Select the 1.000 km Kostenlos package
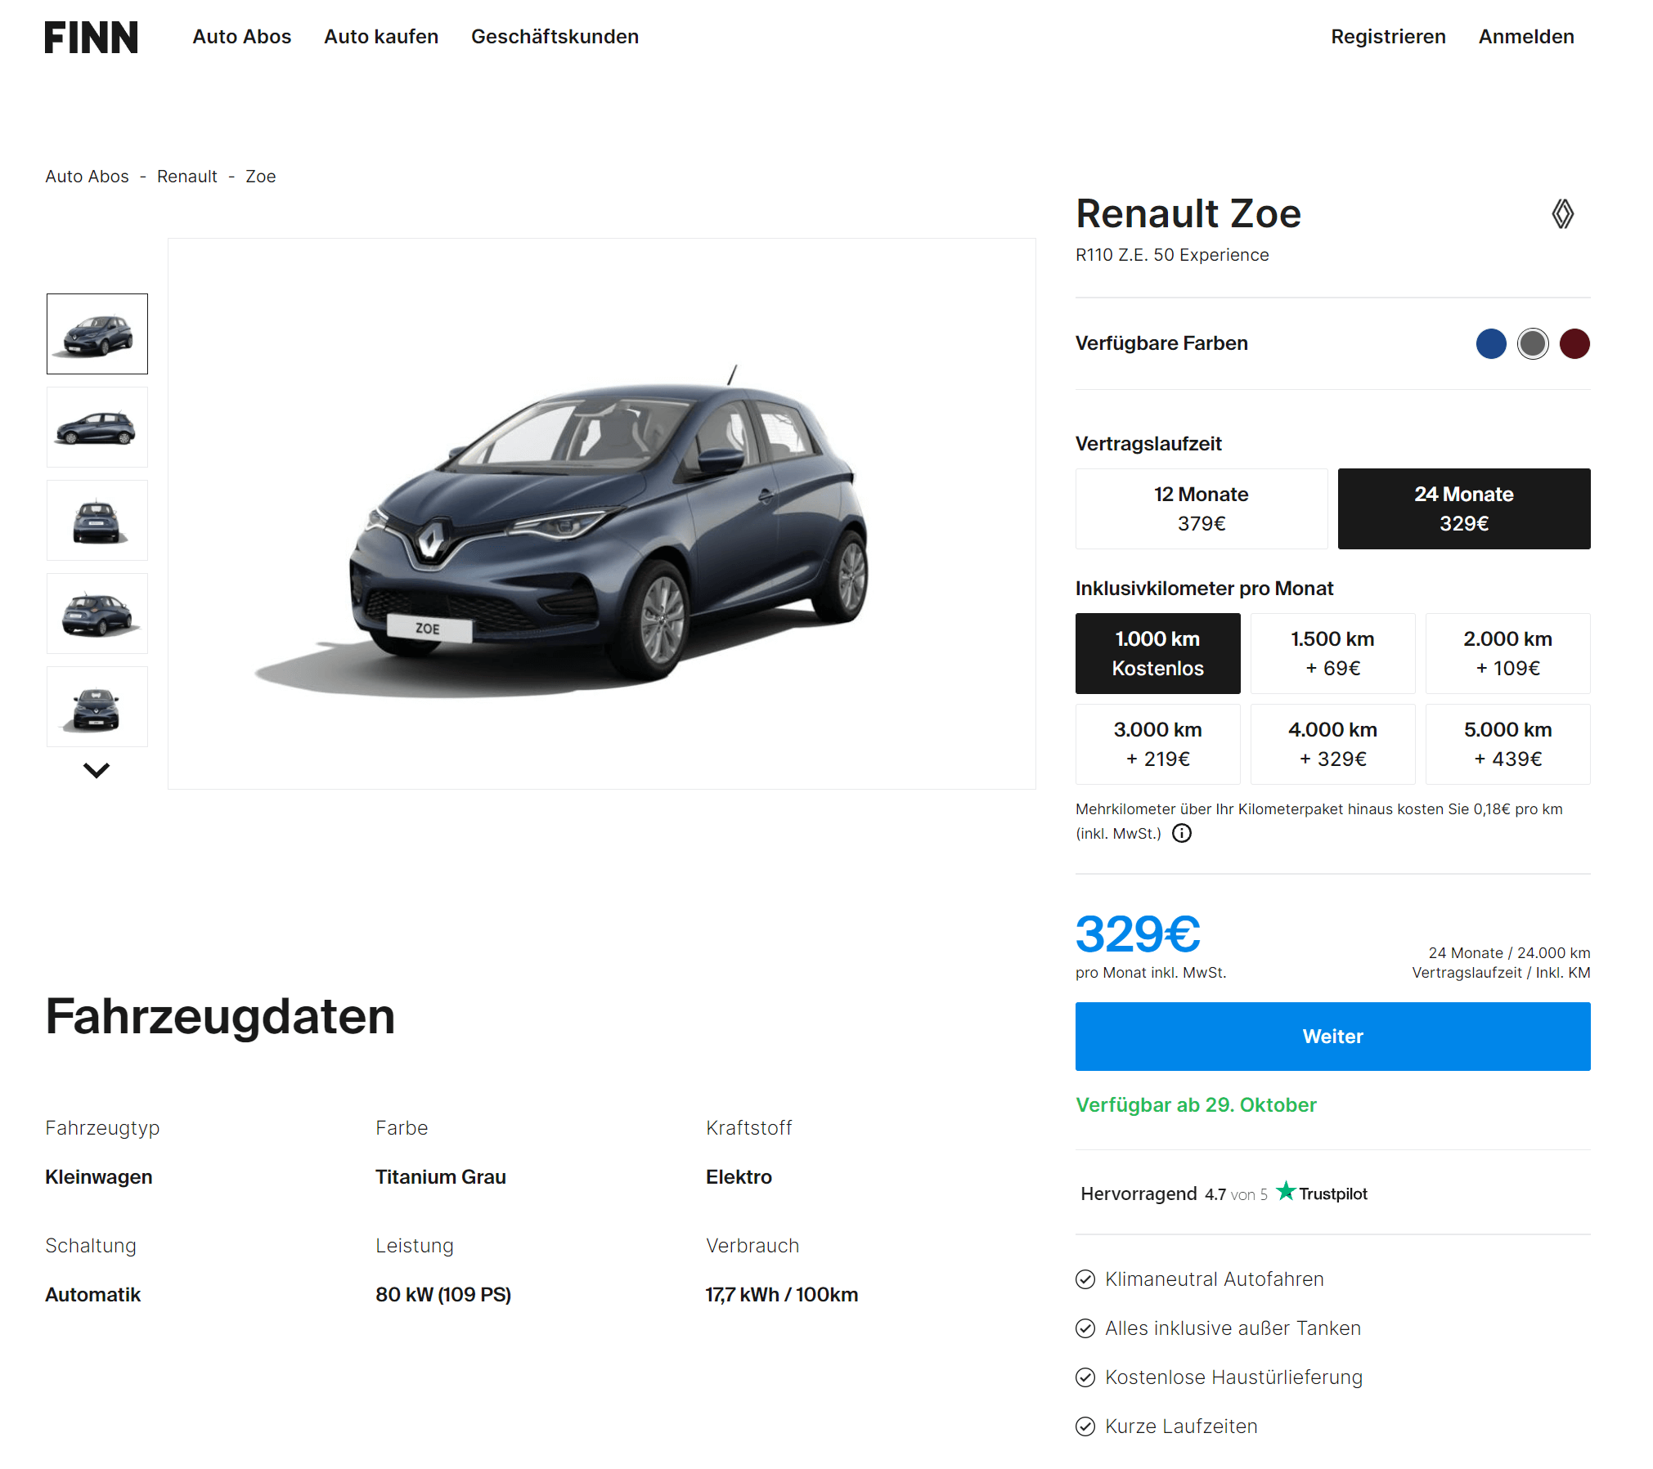 point(1157,653)
